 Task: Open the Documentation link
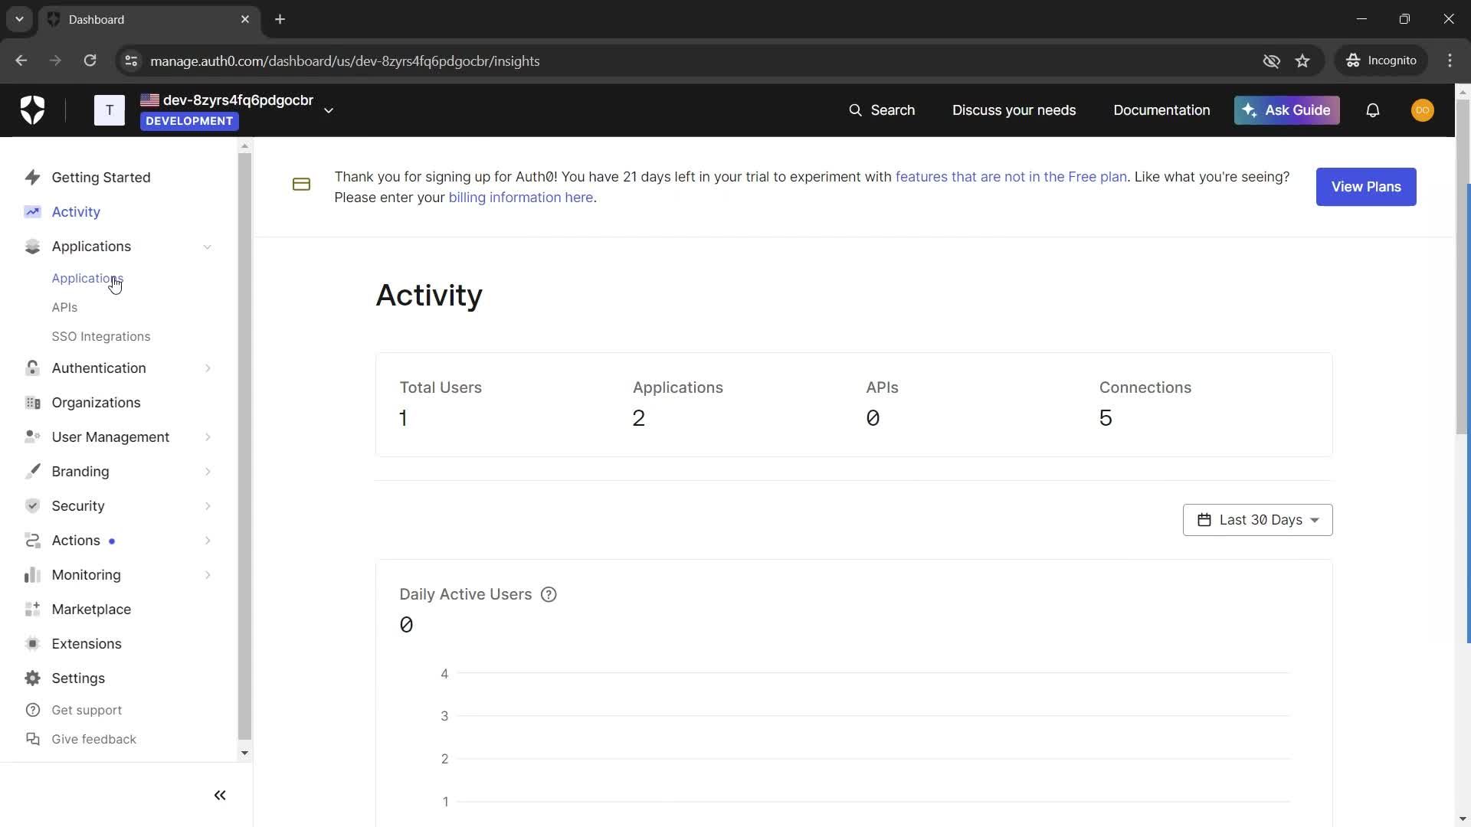(1161, 110)
